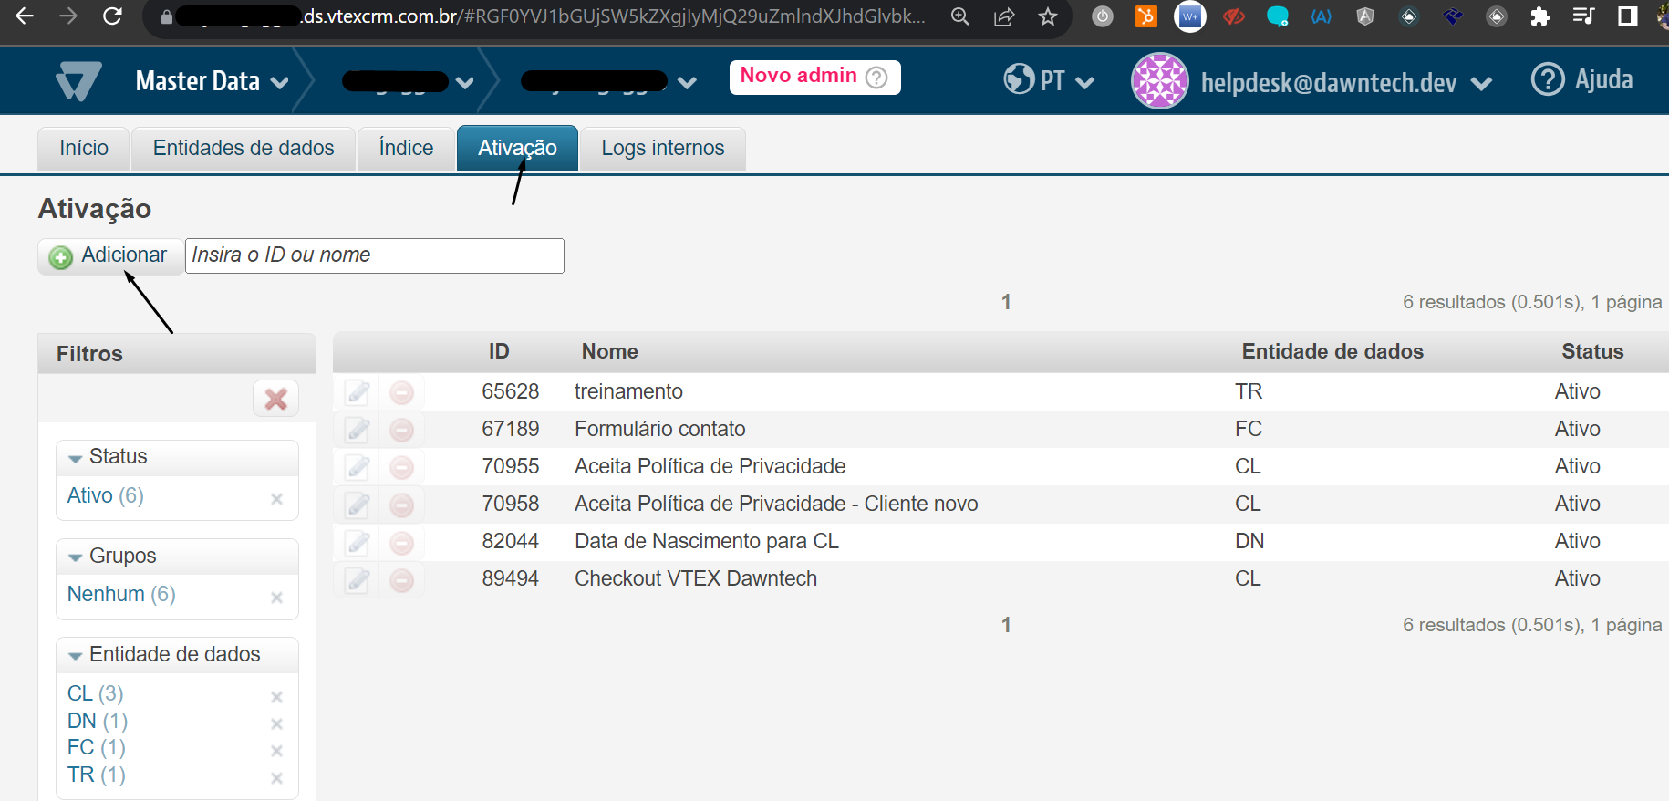1669x801 pixels.
Task: Click the edit pencil icon for treinamento row
Action: [358, 392]
